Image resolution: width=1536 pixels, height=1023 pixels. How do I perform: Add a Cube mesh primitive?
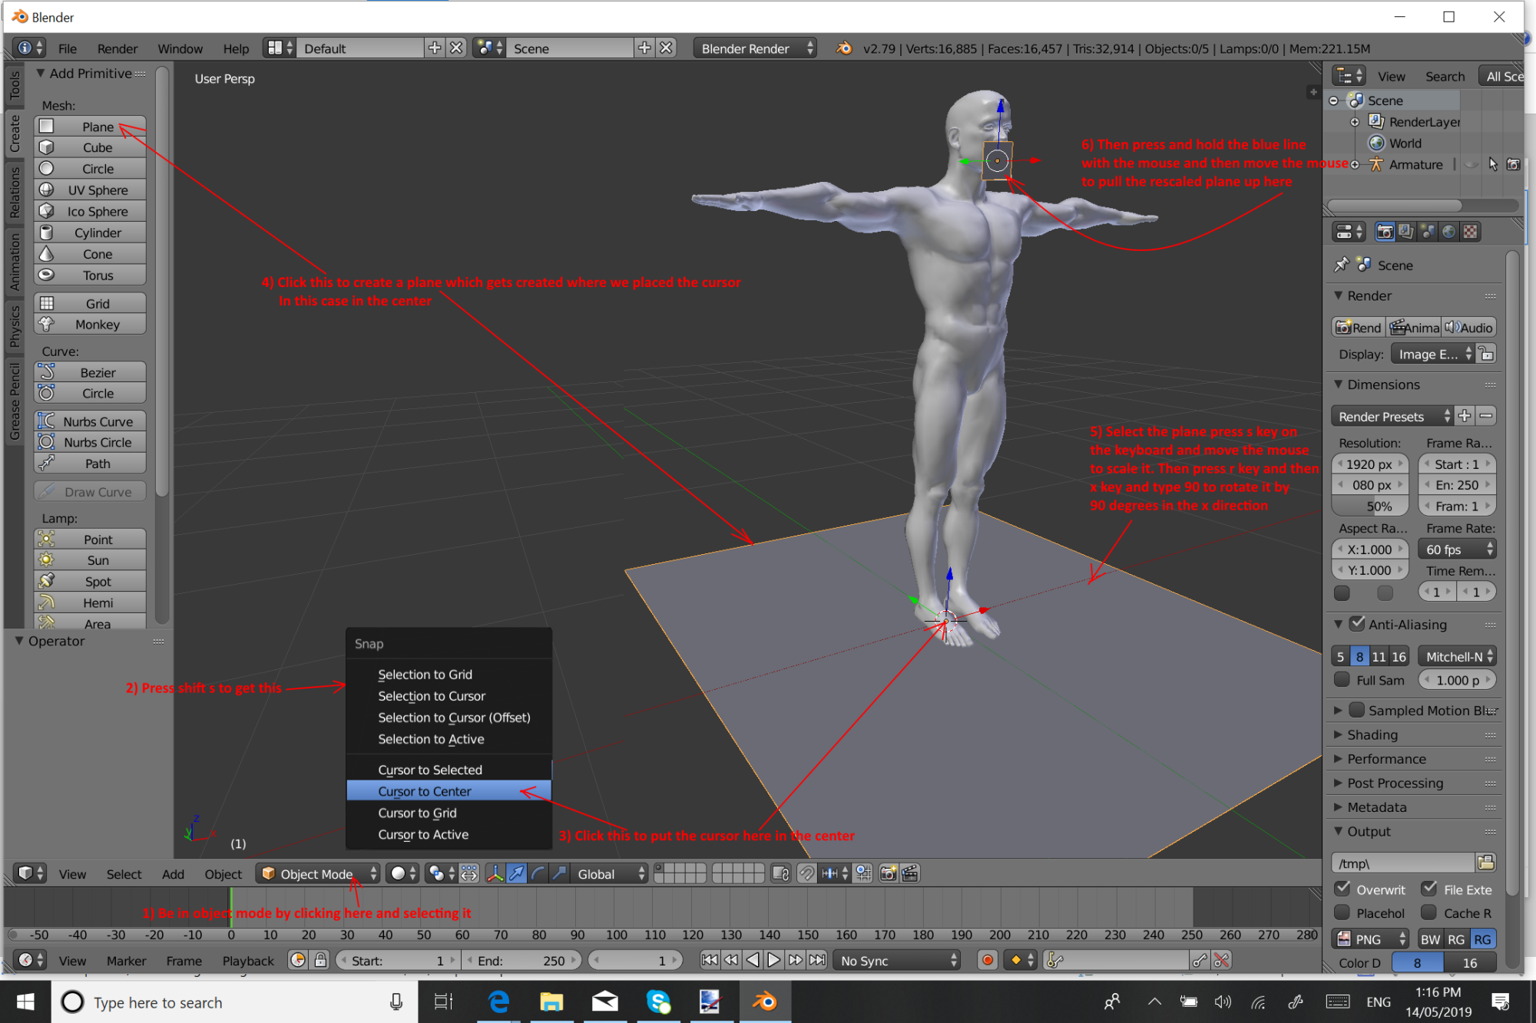point(91,147)
